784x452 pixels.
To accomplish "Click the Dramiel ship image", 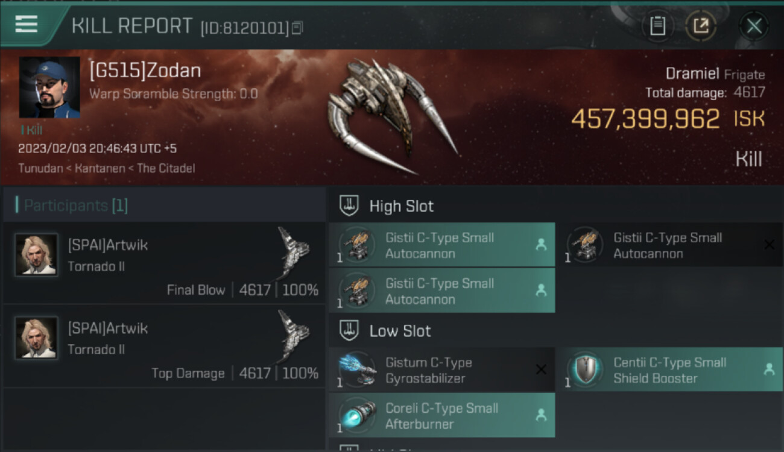I will click(x=391, y=116).
